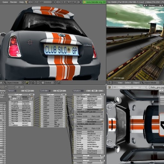Image resolution: width=164 pixels, height=164 pixels.
Task: Collapse the Always 'sensor' expand square
Action: (x=32, y=97)
